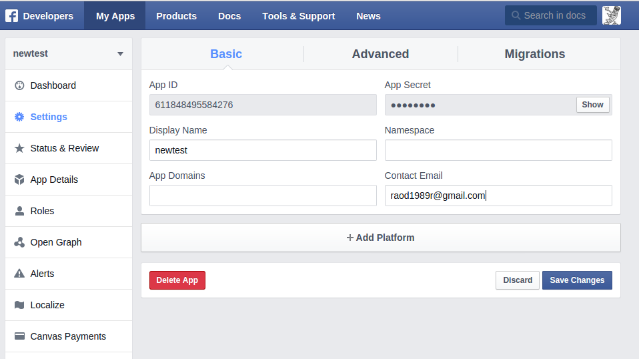Click the Localize flag icon

[x=19, y=305]
